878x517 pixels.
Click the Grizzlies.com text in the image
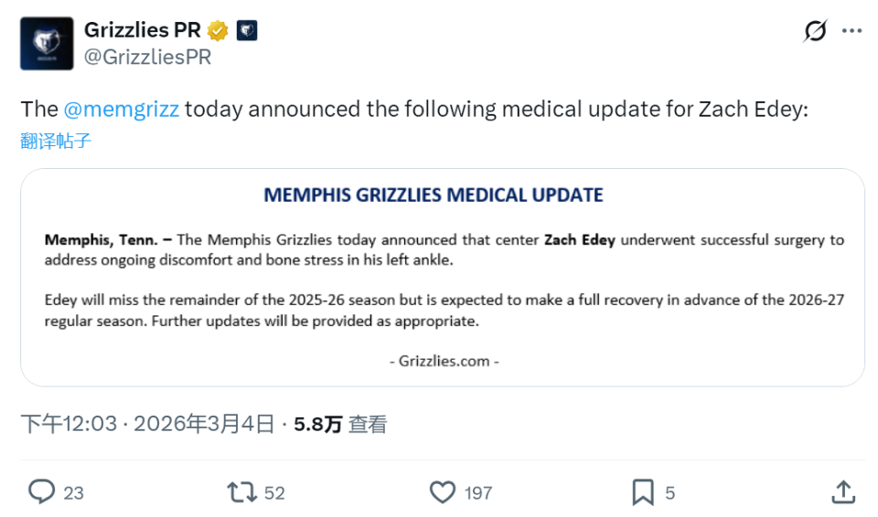tap(444, 361)
